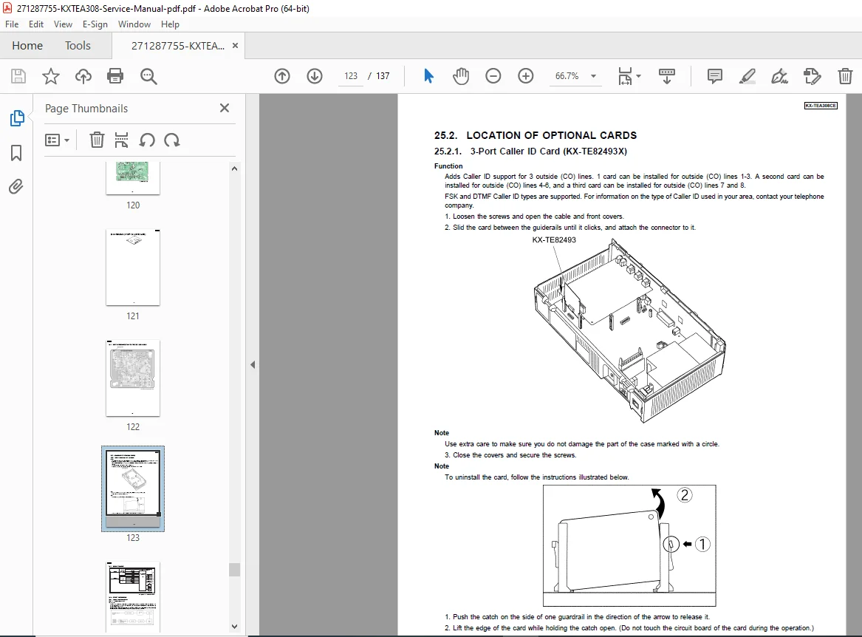The width and height of the screenshot is (862, 637).
Task: Click the thumbnails scrollbar handle
Action: coord(235,569)
